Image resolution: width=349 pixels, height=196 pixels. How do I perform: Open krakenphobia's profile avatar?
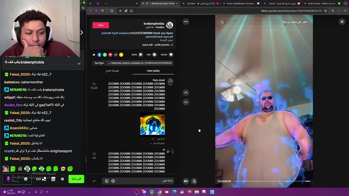click(170, 25)
